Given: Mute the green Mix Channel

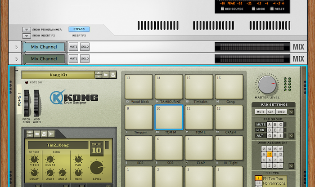Looking at the screenshot, I should coord(73,58).
